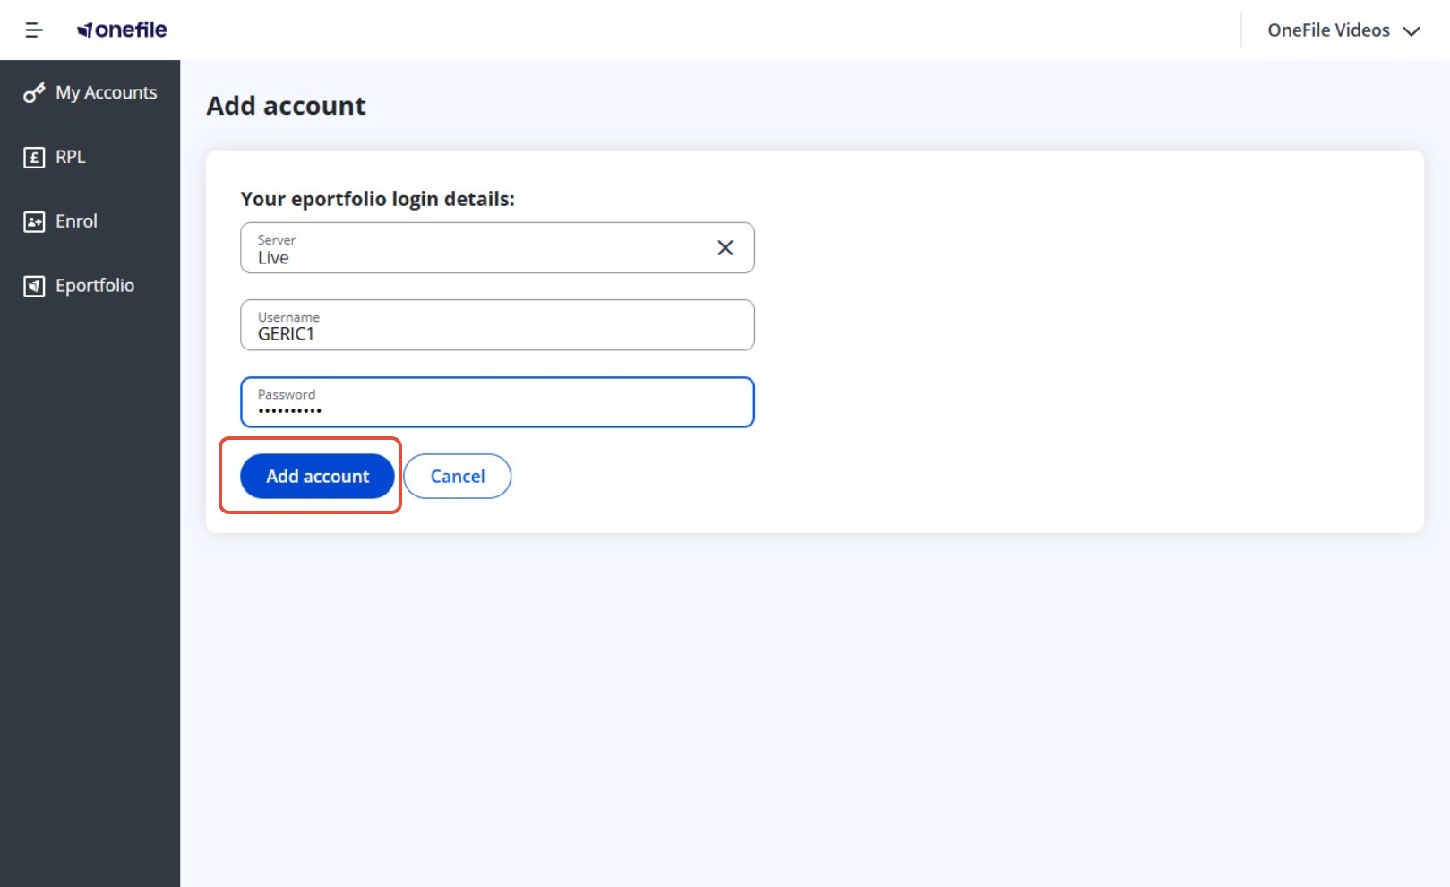Image resolution: width=1450 pixels, height=887 pixels.
Task: Open My Accounts in the sidebar
Action: [106, 93]
